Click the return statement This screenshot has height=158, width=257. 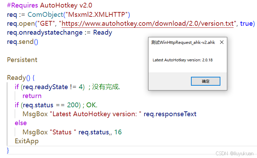coord(32,96)
